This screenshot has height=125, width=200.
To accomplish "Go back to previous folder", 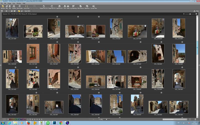I will pos(6,11).
